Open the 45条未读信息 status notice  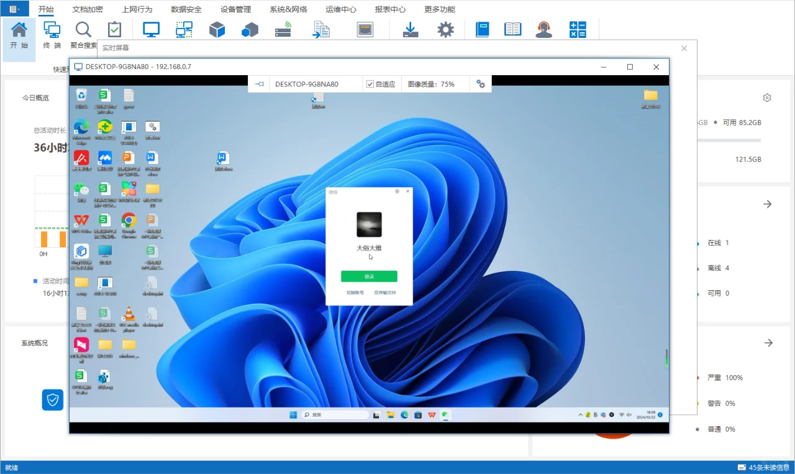click(x=763, y=467)
